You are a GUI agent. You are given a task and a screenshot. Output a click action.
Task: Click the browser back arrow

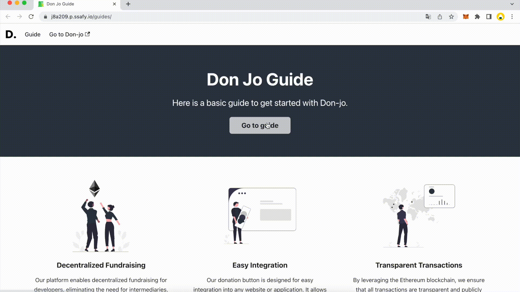pyautogui.click(x=8, y=16)
